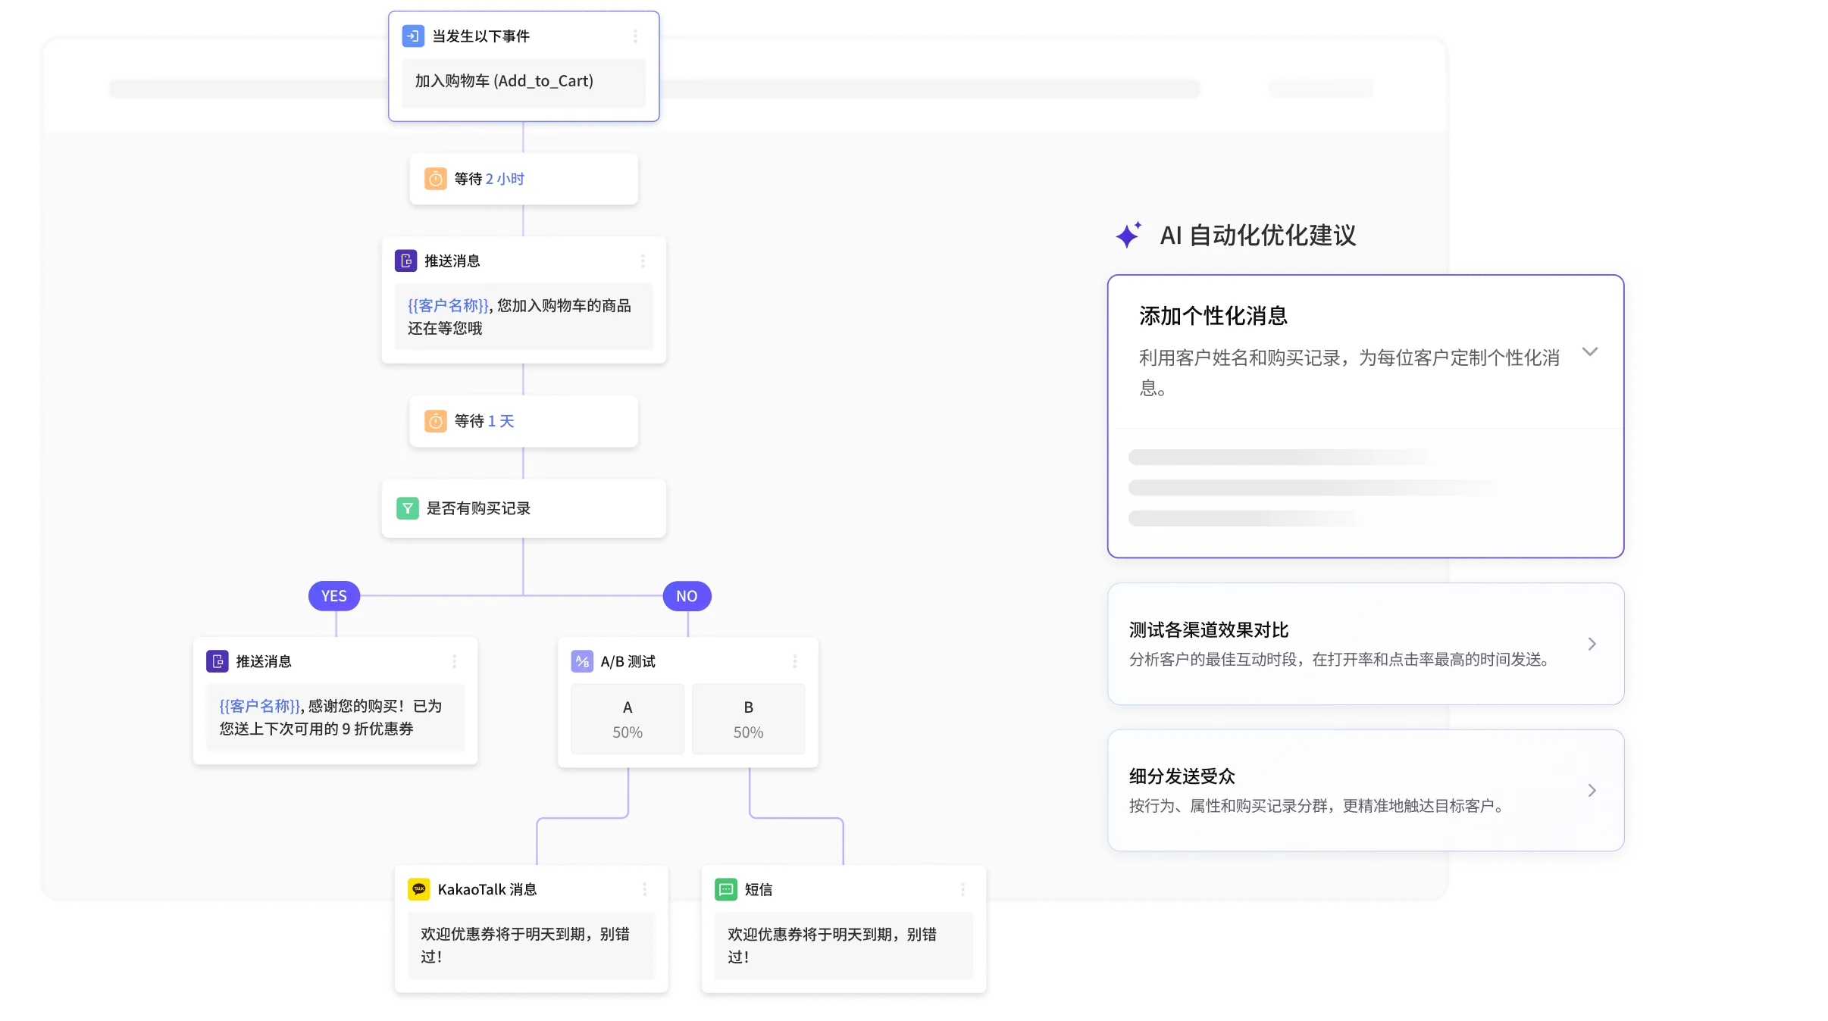Click the KakaoTalk 消息 node title
This screenshot has width=1828, height=1021.
pyautogui.click(x=487, y=889)
